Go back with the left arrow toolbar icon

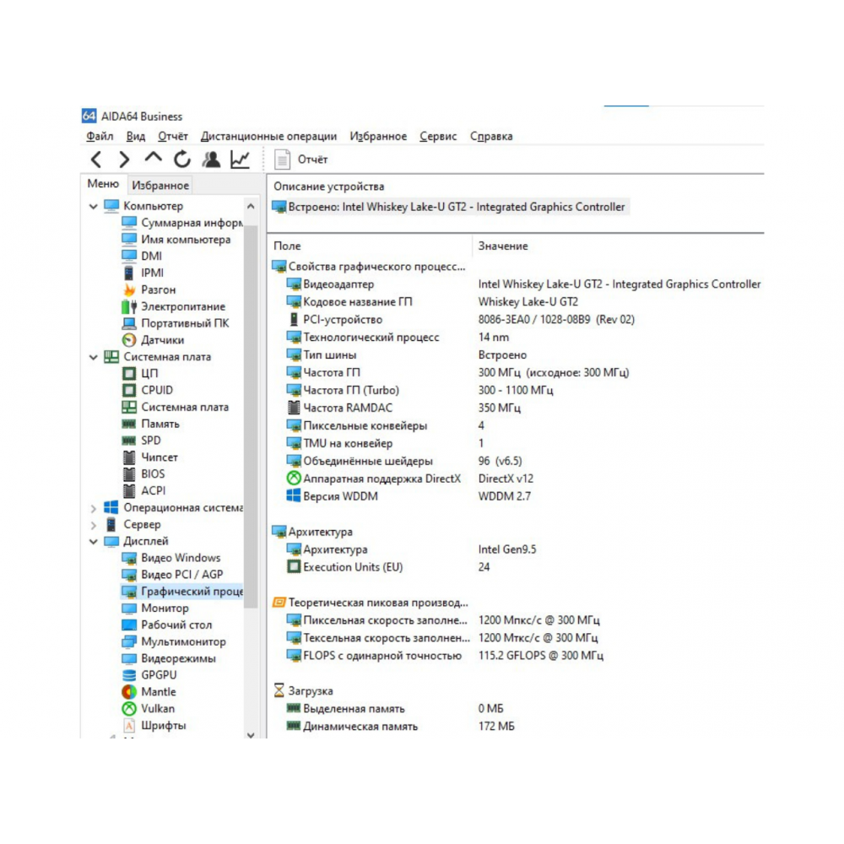click(96, 160)
